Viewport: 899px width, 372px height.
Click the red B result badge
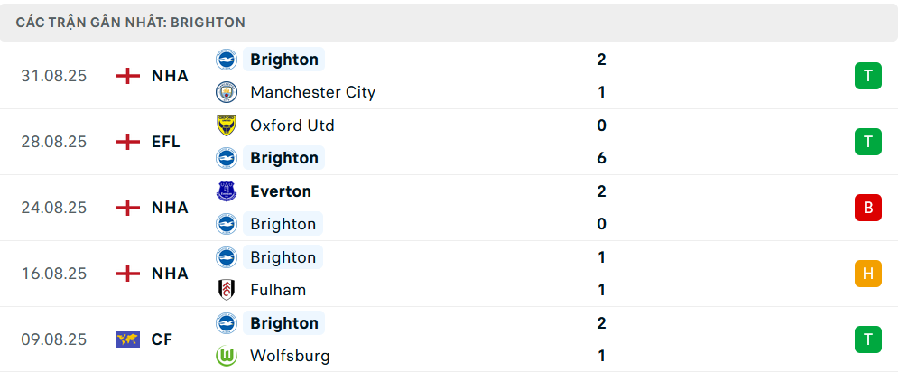867,208
